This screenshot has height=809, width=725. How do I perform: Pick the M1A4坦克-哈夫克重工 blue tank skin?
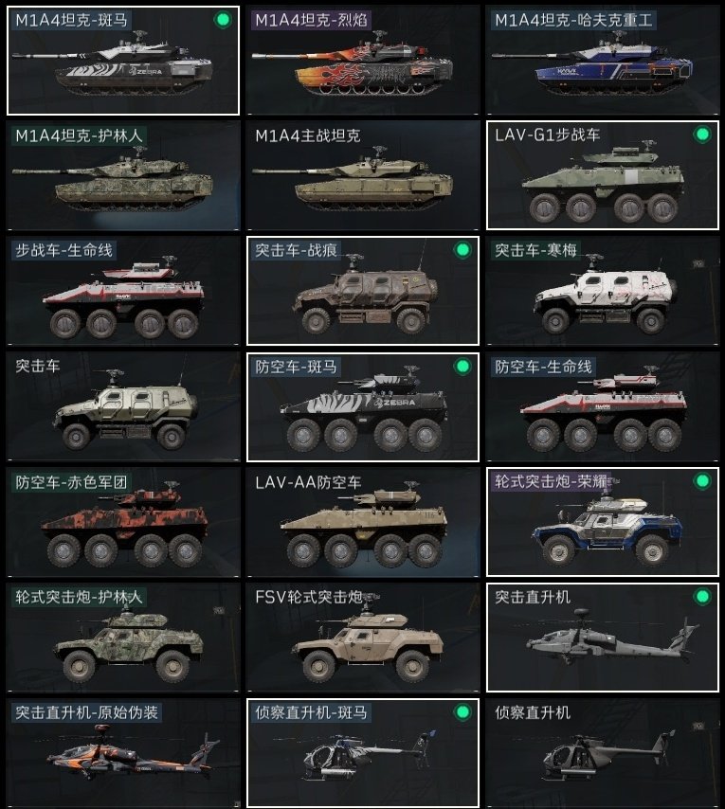pos(602,61)
